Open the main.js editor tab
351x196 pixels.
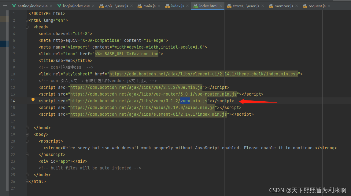[150, 6]
